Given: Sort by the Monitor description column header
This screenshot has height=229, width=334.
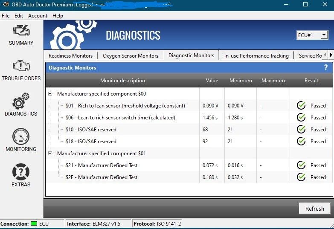Looking at the screenshot, I should pos(122,80).
